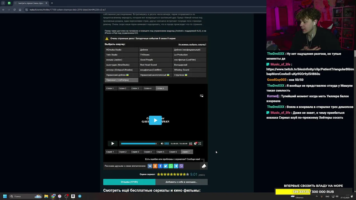Choose 1win Studio voiceover
356x200 pixels.
coord(122,55)
